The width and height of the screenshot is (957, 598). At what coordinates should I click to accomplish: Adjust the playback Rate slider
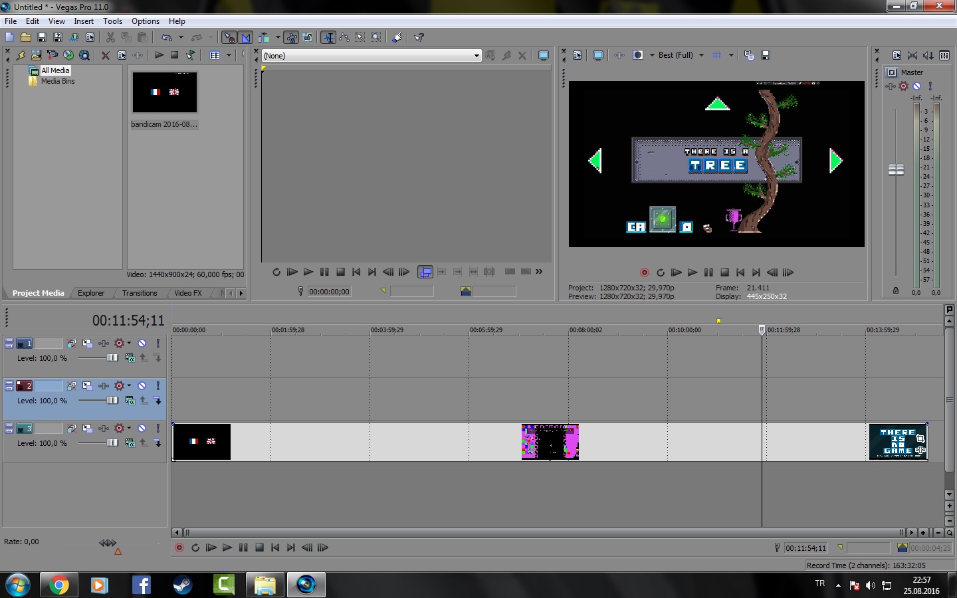(108, 543)
